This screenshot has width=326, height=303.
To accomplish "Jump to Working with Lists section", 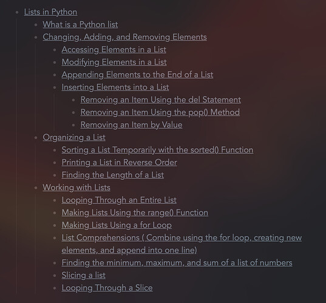I will [76, 188].
